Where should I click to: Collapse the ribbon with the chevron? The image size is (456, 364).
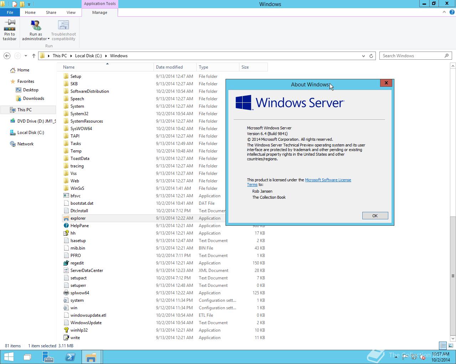[444, 12]
